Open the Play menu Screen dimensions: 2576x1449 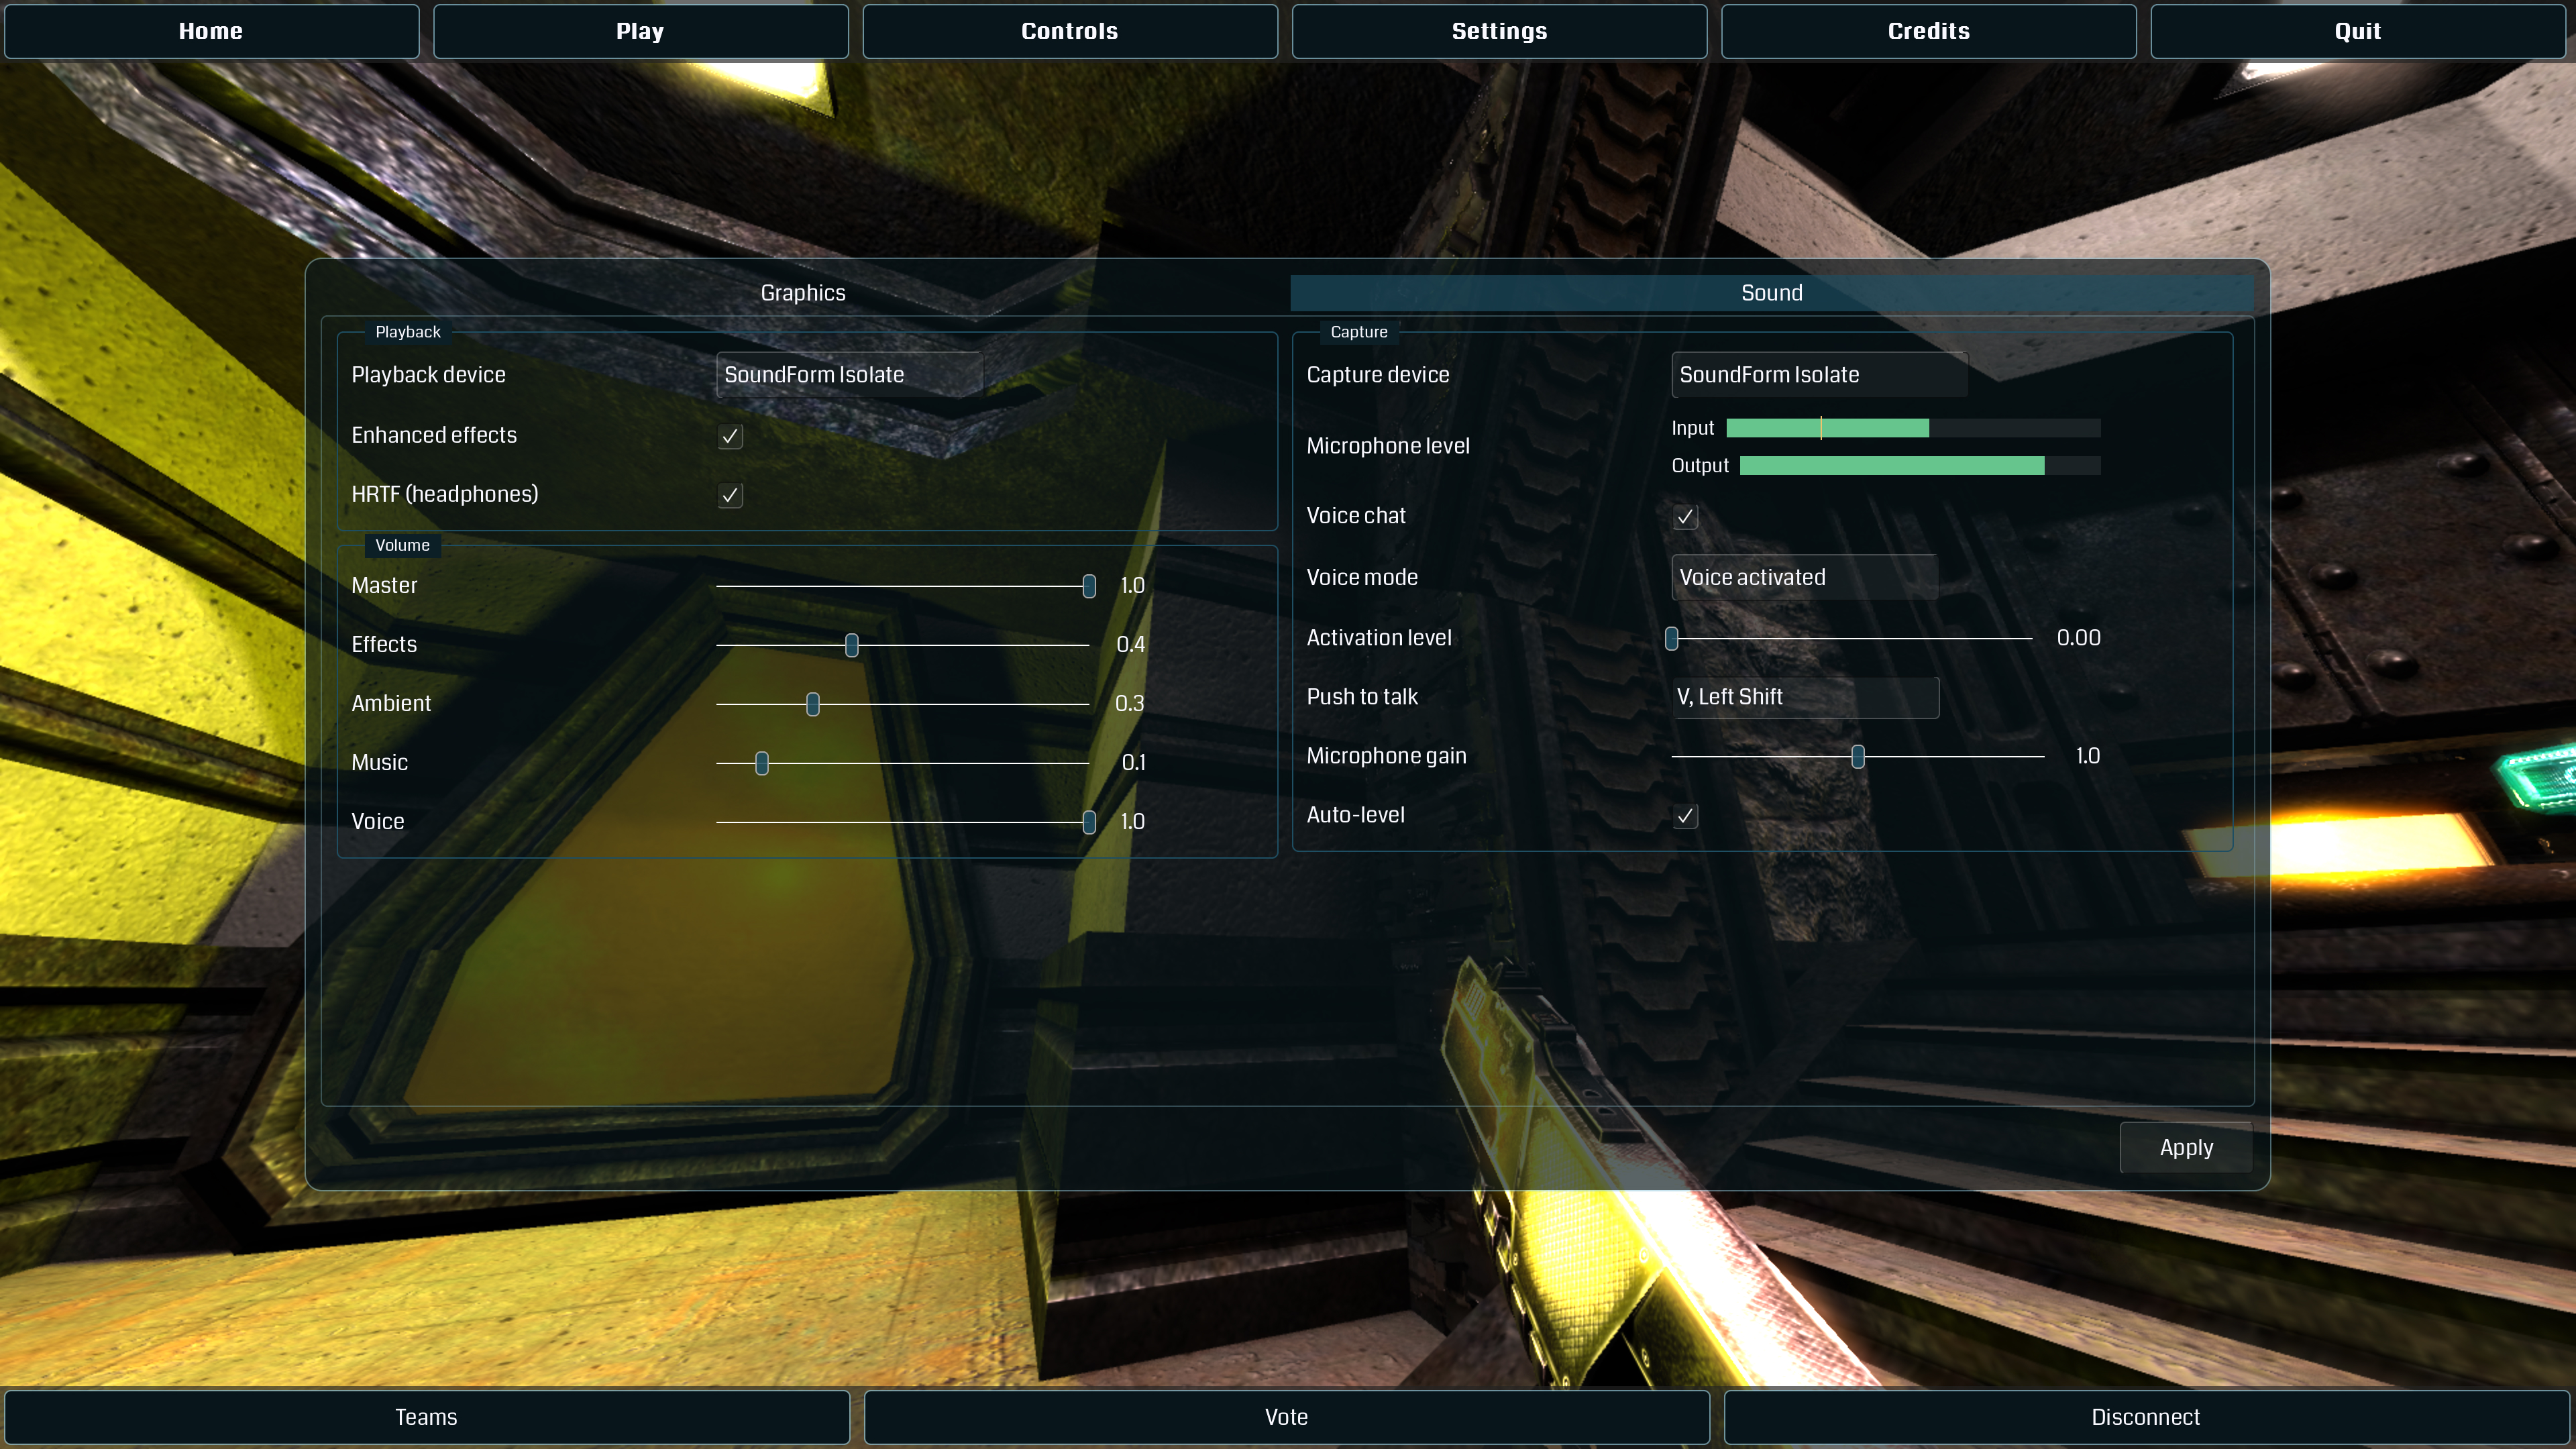(640, 31)
